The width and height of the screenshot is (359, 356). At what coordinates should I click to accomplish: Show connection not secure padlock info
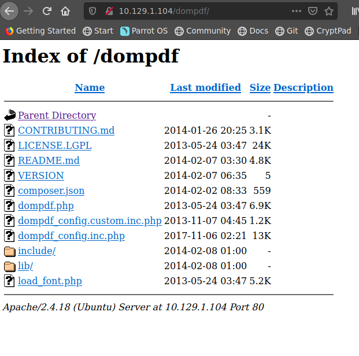109,11
